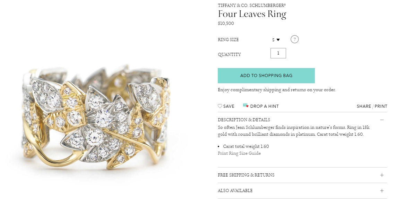Click the Four Leaves Ring product image
This screenshot has width=396, height=200.
click(x=95, y=117)
